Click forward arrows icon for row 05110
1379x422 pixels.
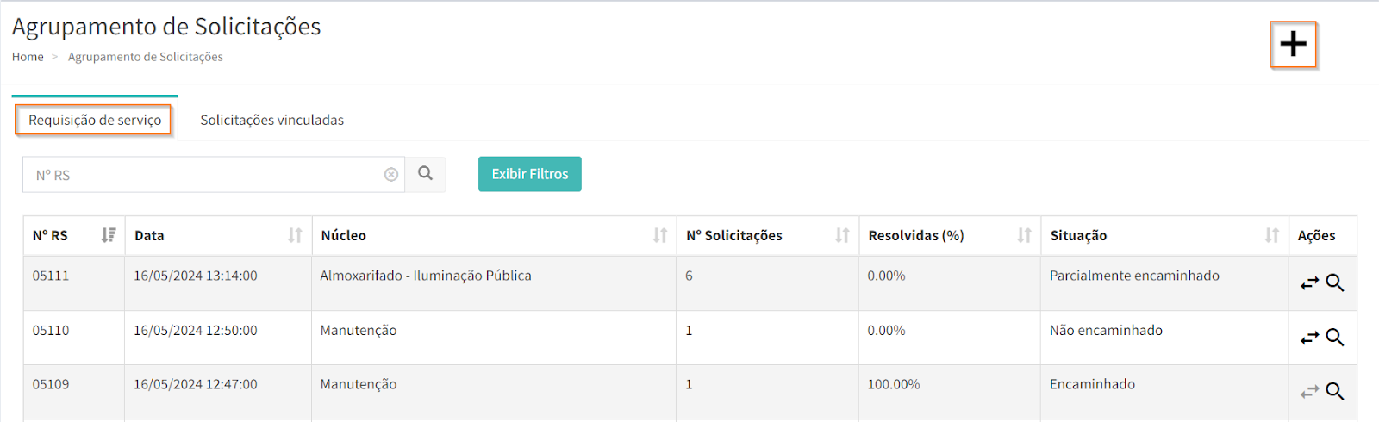pyautogui.click(x=1309, y=338)
